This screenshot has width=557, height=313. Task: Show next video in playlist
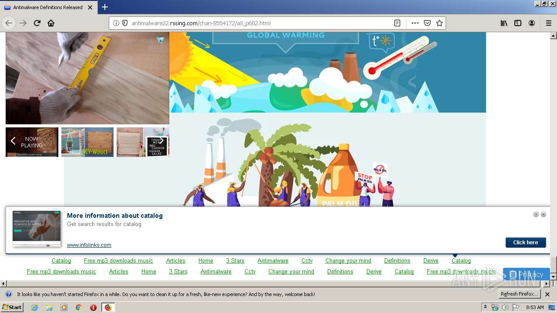(x=161, y=141)
